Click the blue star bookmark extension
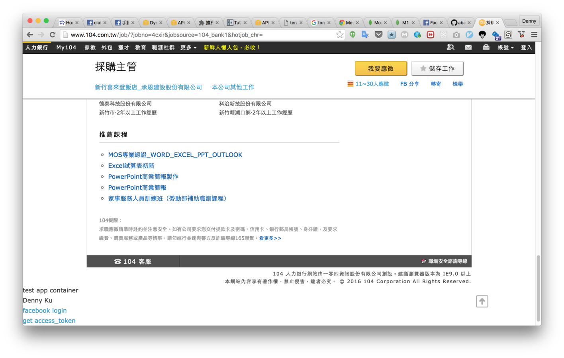Viewport: 564px width, 358px height. click(392, 35)
